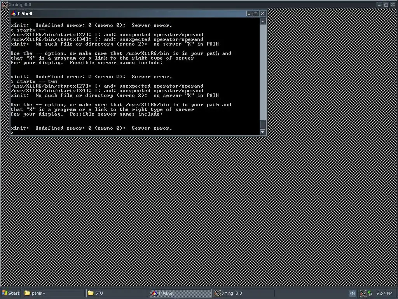
Task: Maximize the Xming :0.0 window
Action: (x=386, y=5)
